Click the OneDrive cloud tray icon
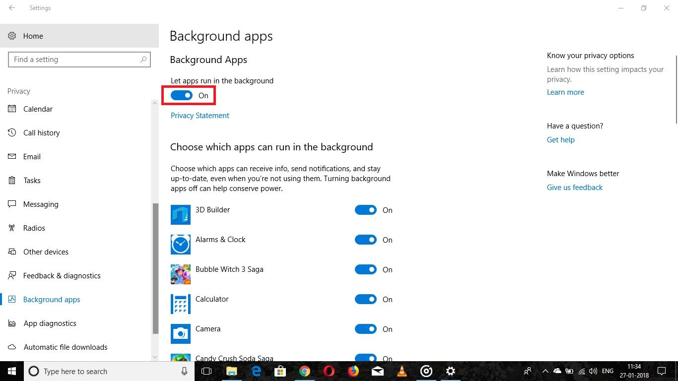This screenshot has width=678, height=381. pos(557,371)
